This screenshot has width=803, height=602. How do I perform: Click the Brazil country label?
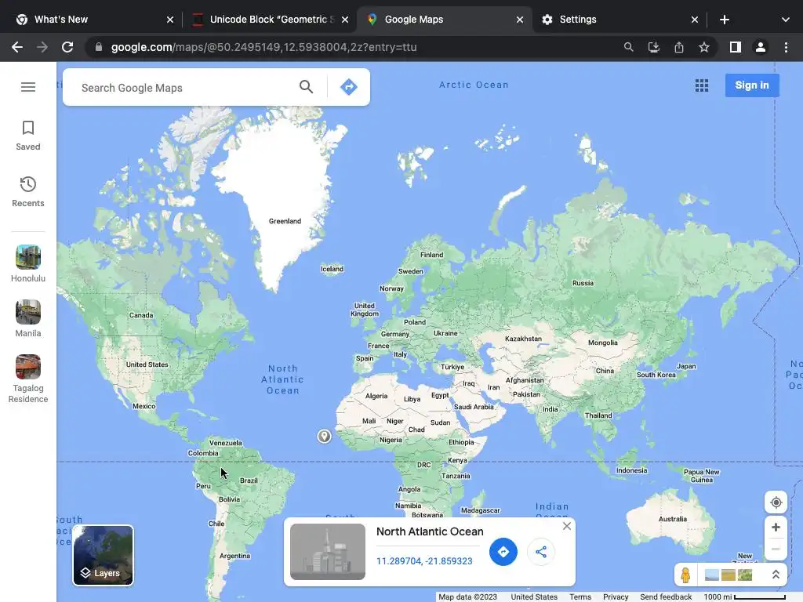click(249, 481)
